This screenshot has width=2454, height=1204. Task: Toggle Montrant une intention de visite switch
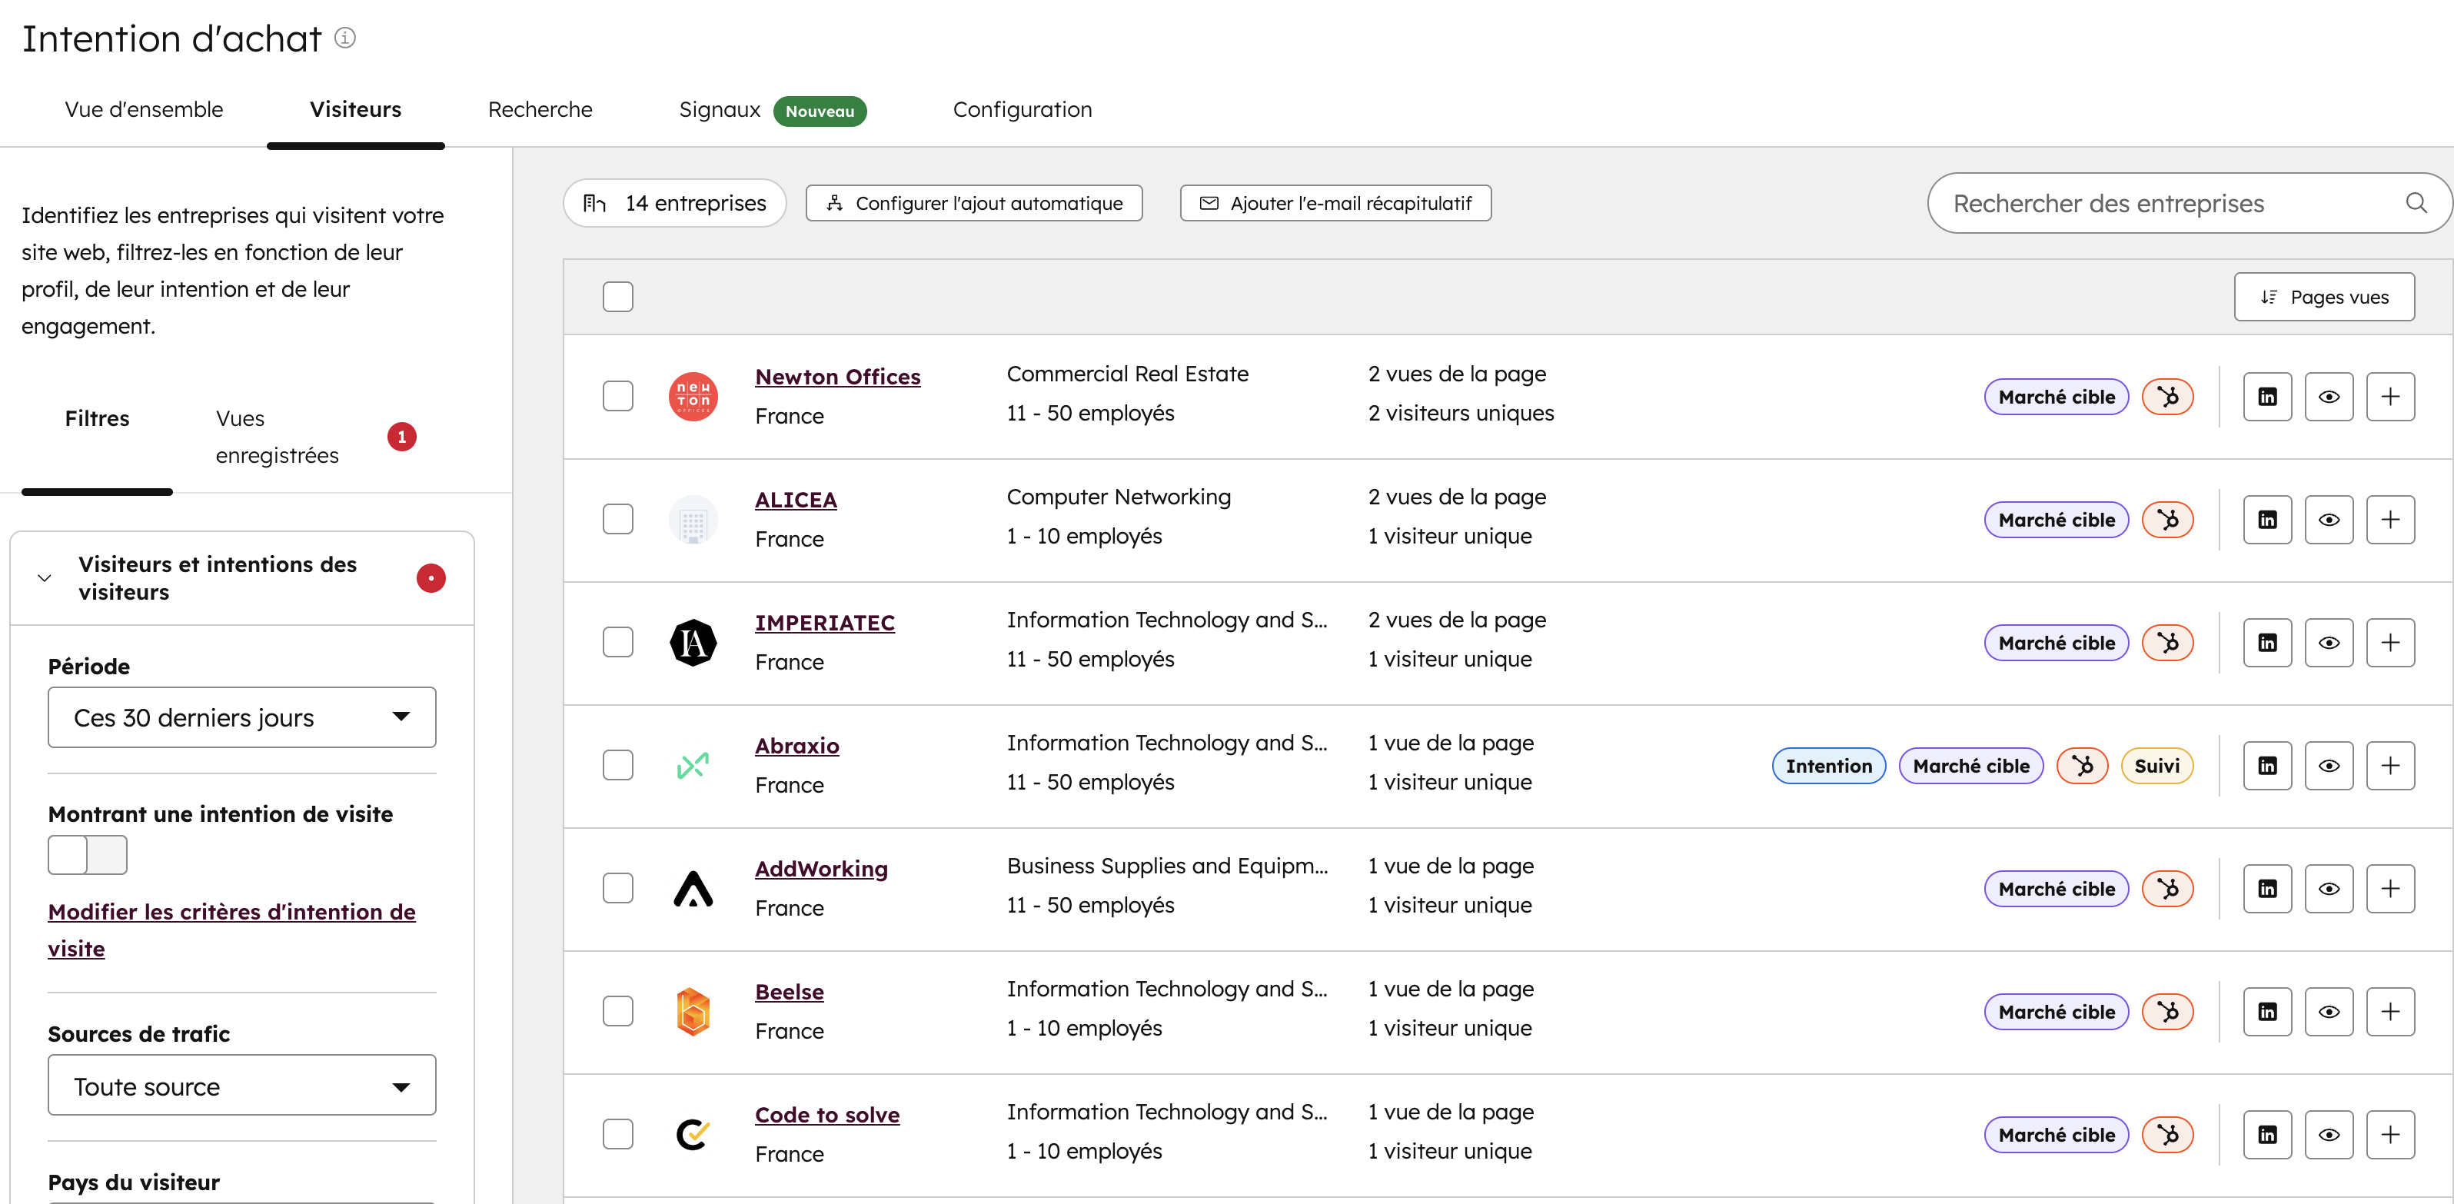pyautogui.click(x=87, y=854)
